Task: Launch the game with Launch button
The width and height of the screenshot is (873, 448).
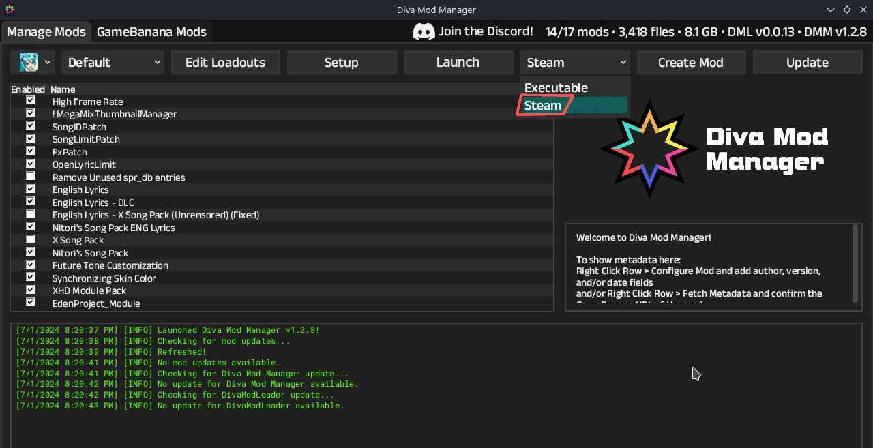Action: pyautogui.click(x=458, y=62)
